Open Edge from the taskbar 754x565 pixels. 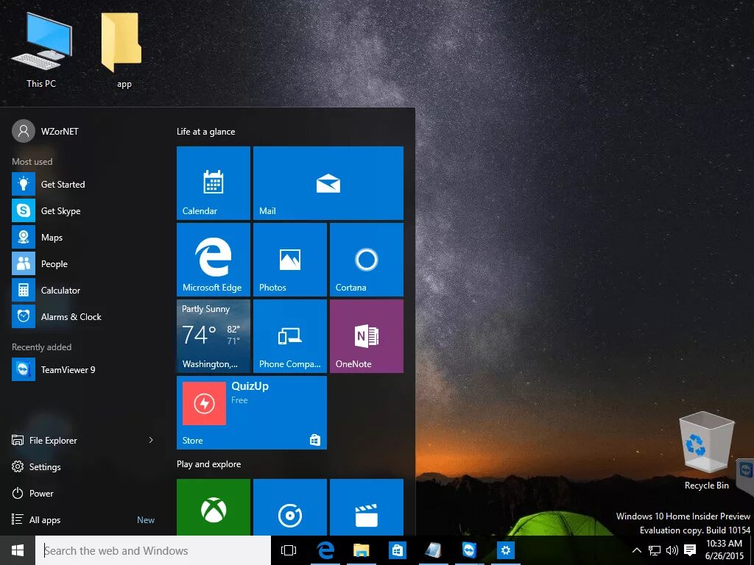[325, 550]
